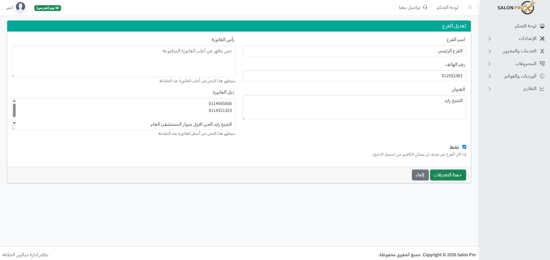
Task: Click the clock icon beside الورديات والفواتير
Action: [x=542, y=76]
